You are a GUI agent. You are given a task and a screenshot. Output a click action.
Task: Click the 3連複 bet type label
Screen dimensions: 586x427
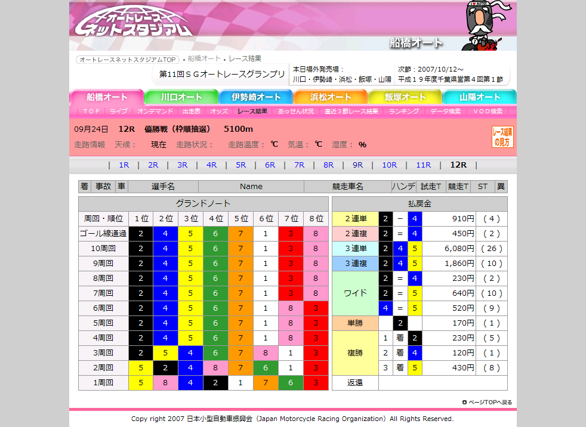[356, 264]
